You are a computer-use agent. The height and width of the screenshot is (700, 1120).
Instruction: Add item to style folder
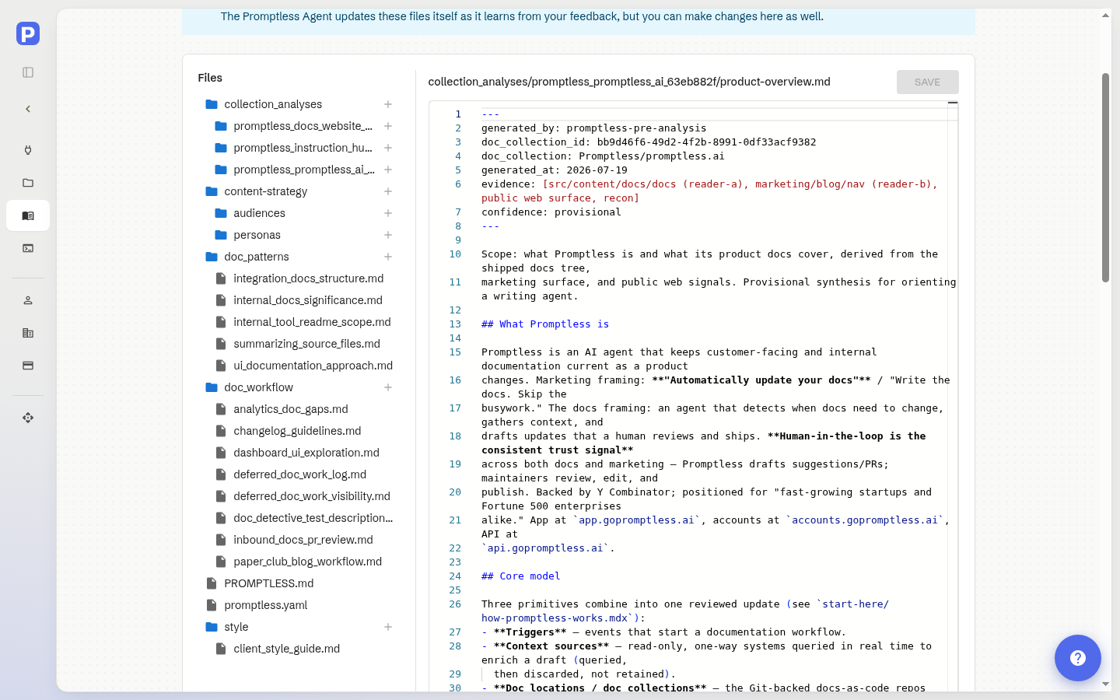388,627
